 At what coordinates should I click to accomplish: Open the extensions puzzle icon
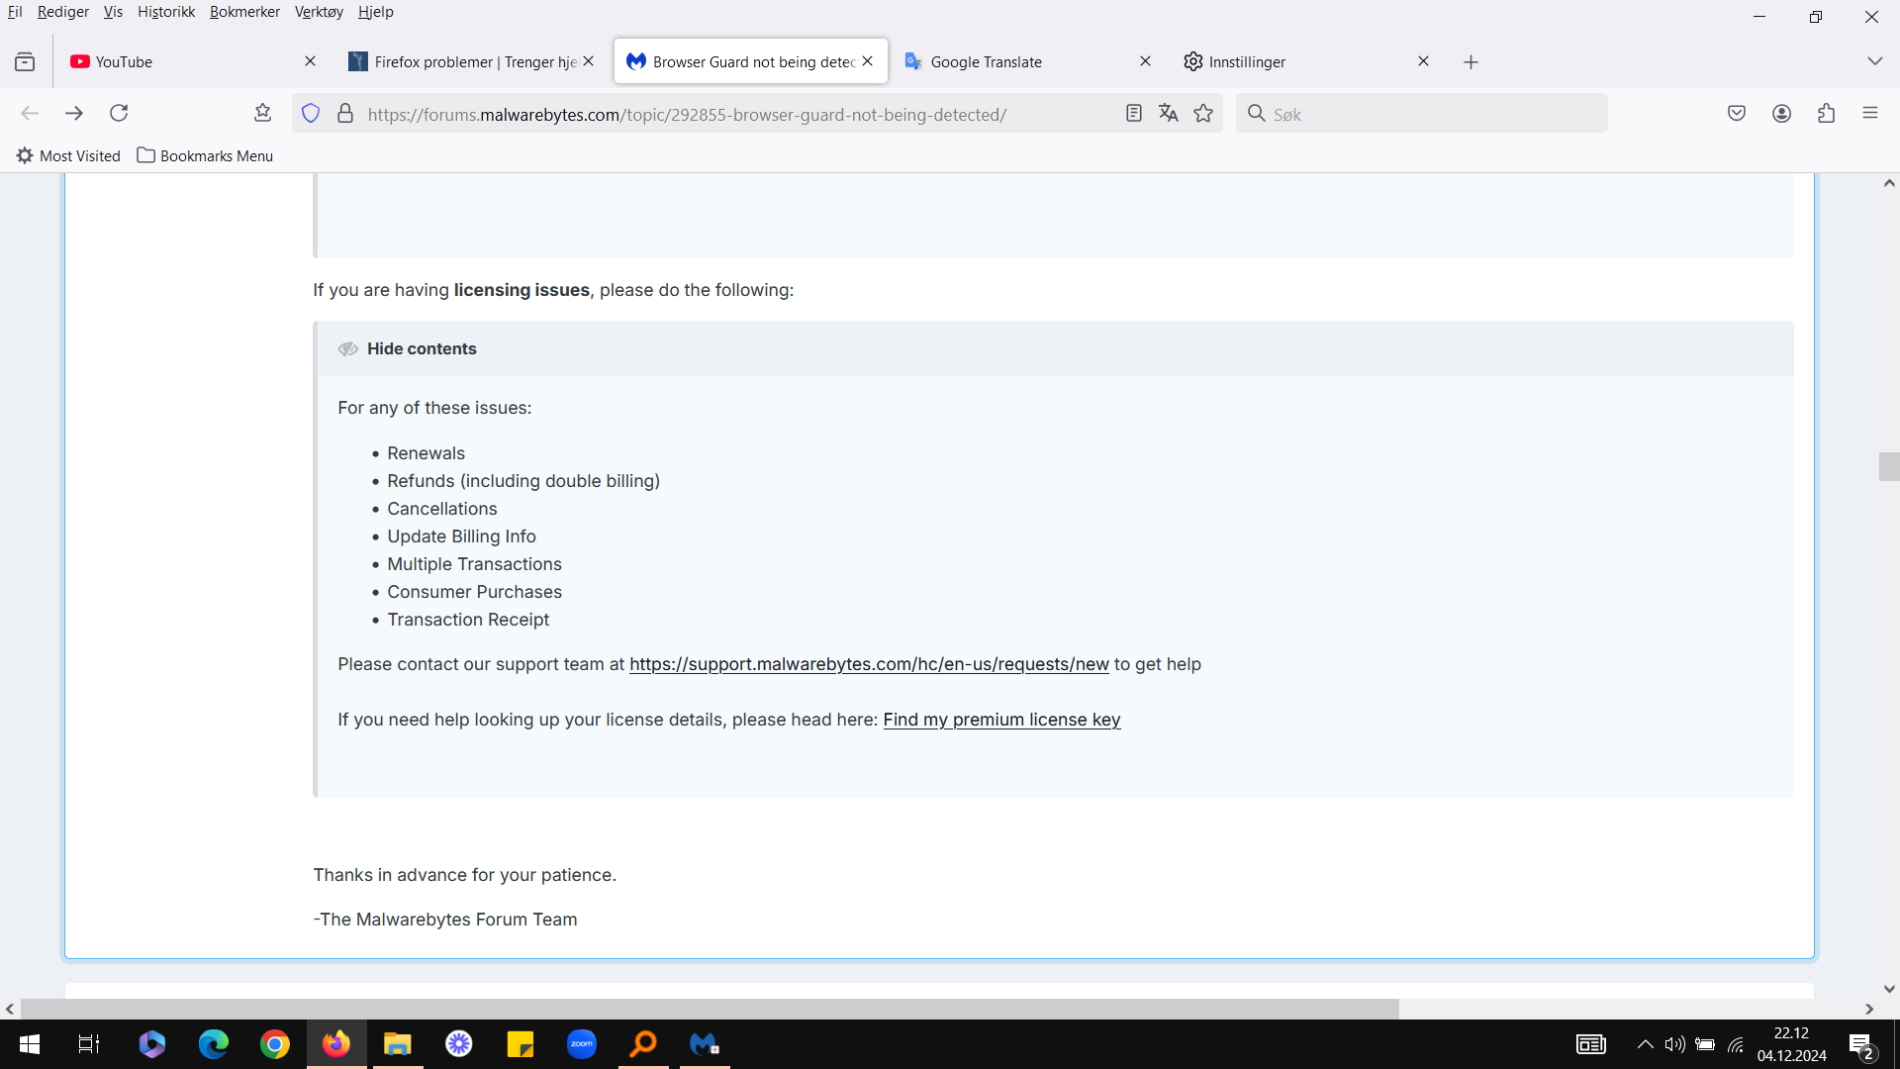(1827, 114)
